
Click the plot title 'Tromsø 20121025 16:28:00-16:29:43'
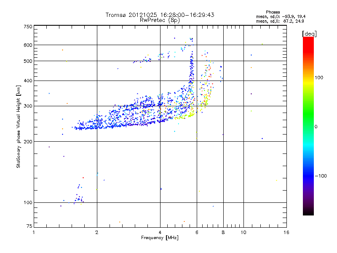pos(160,15)
